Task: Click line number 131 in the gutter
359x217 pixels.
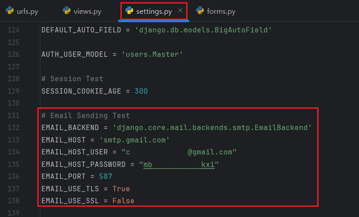Action: click(x=14, y=115)
